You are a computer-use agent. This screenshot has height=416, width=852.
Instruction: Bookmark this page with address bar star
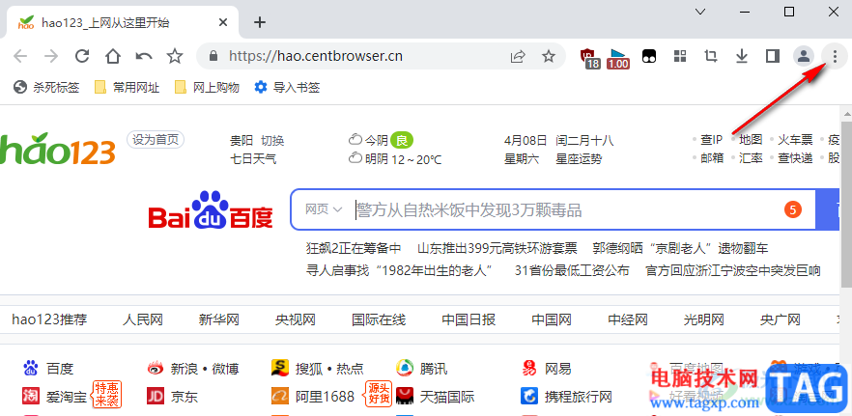549,56
